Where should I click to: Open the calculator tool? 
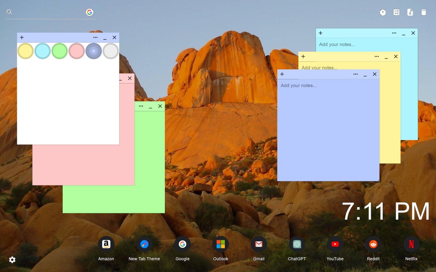pyautogui.click(x=396, y=13)
